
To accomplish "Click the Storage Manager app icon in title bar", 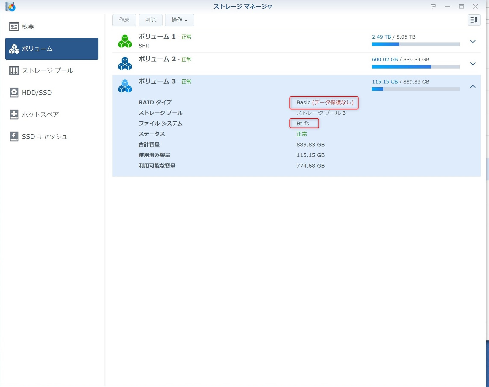I will [10, 6].
